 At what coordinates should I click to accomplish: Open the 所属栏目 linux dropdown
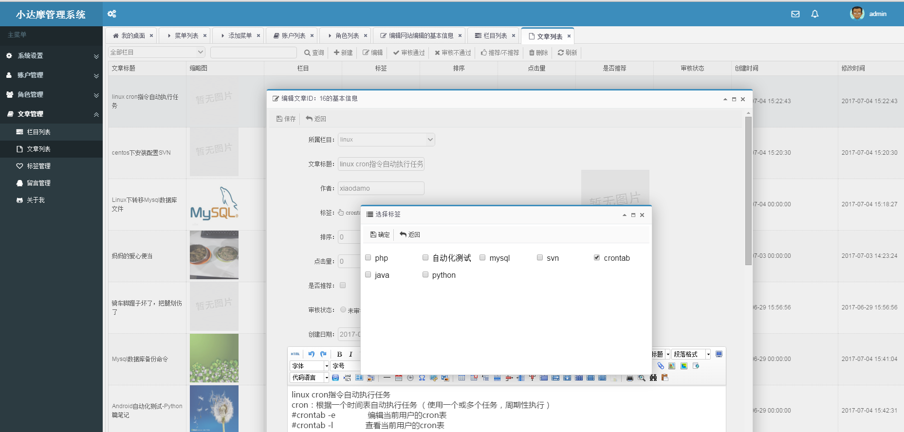(387, 140)
